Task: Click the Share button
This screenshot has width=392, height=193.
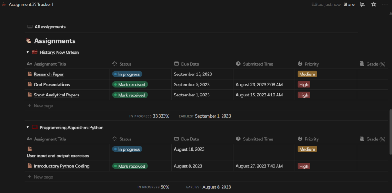Action: coord(349,4)
